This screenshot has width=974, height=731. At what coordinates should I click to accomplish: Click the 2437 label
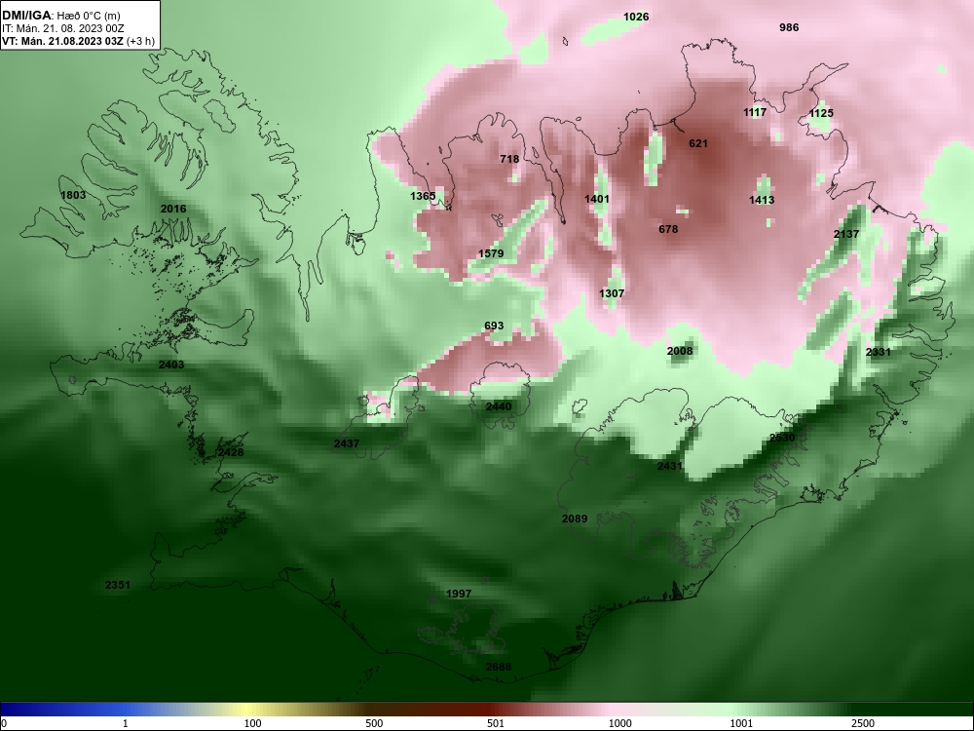coord(347,443)
